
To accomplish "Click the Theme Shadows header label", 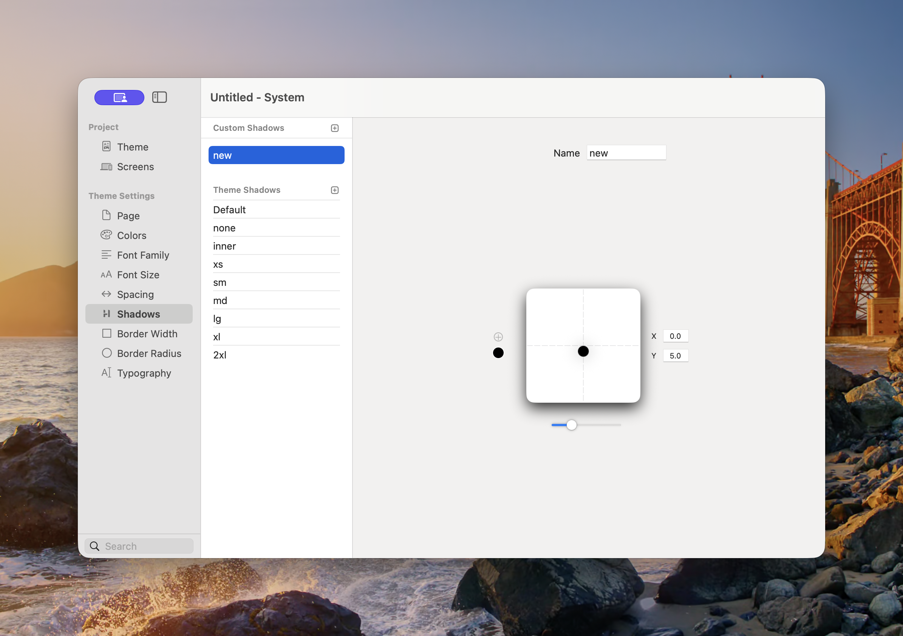I will tap(247, 190).
